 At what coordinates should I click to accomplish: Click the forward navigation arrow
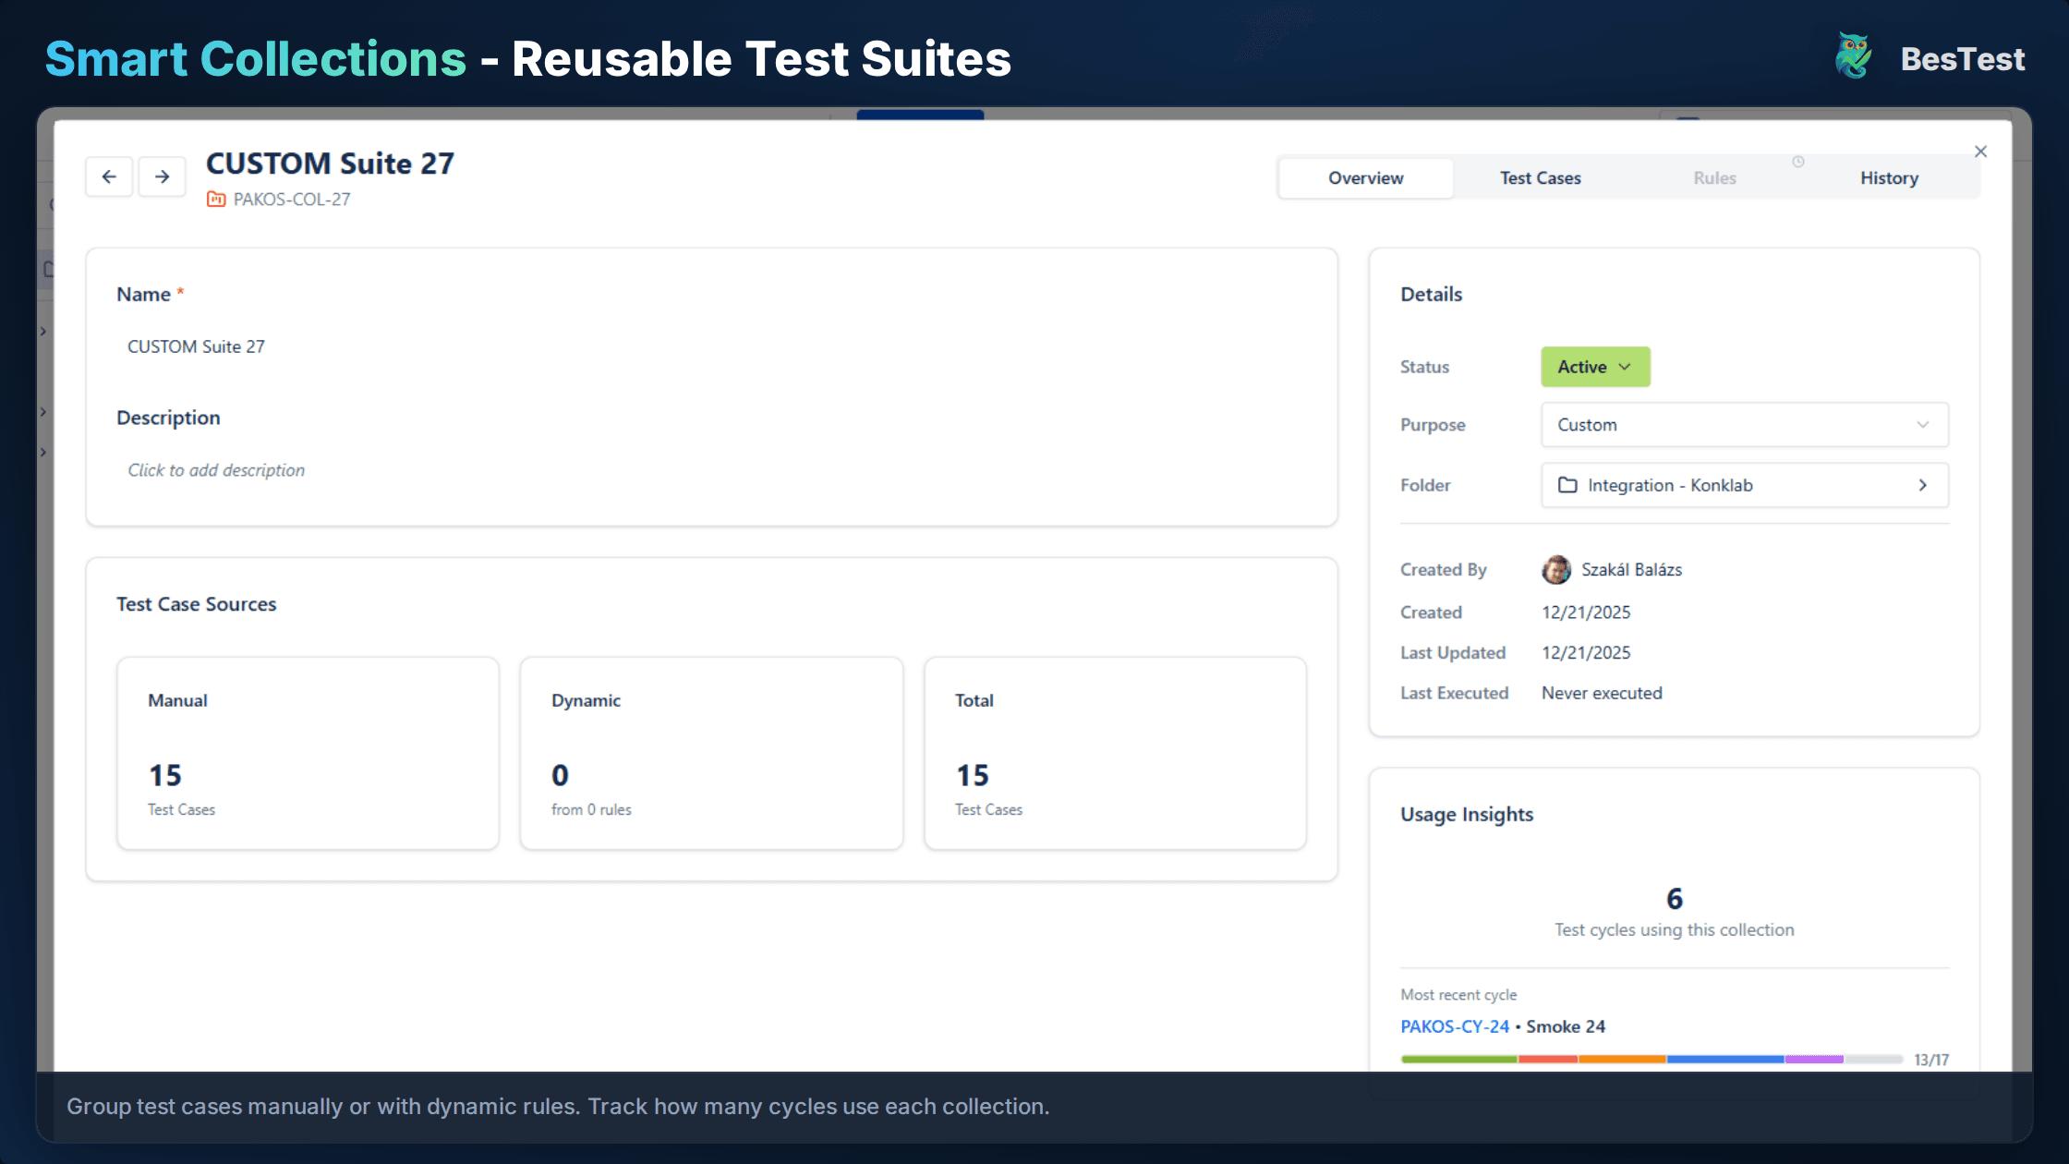click(162, 176)
